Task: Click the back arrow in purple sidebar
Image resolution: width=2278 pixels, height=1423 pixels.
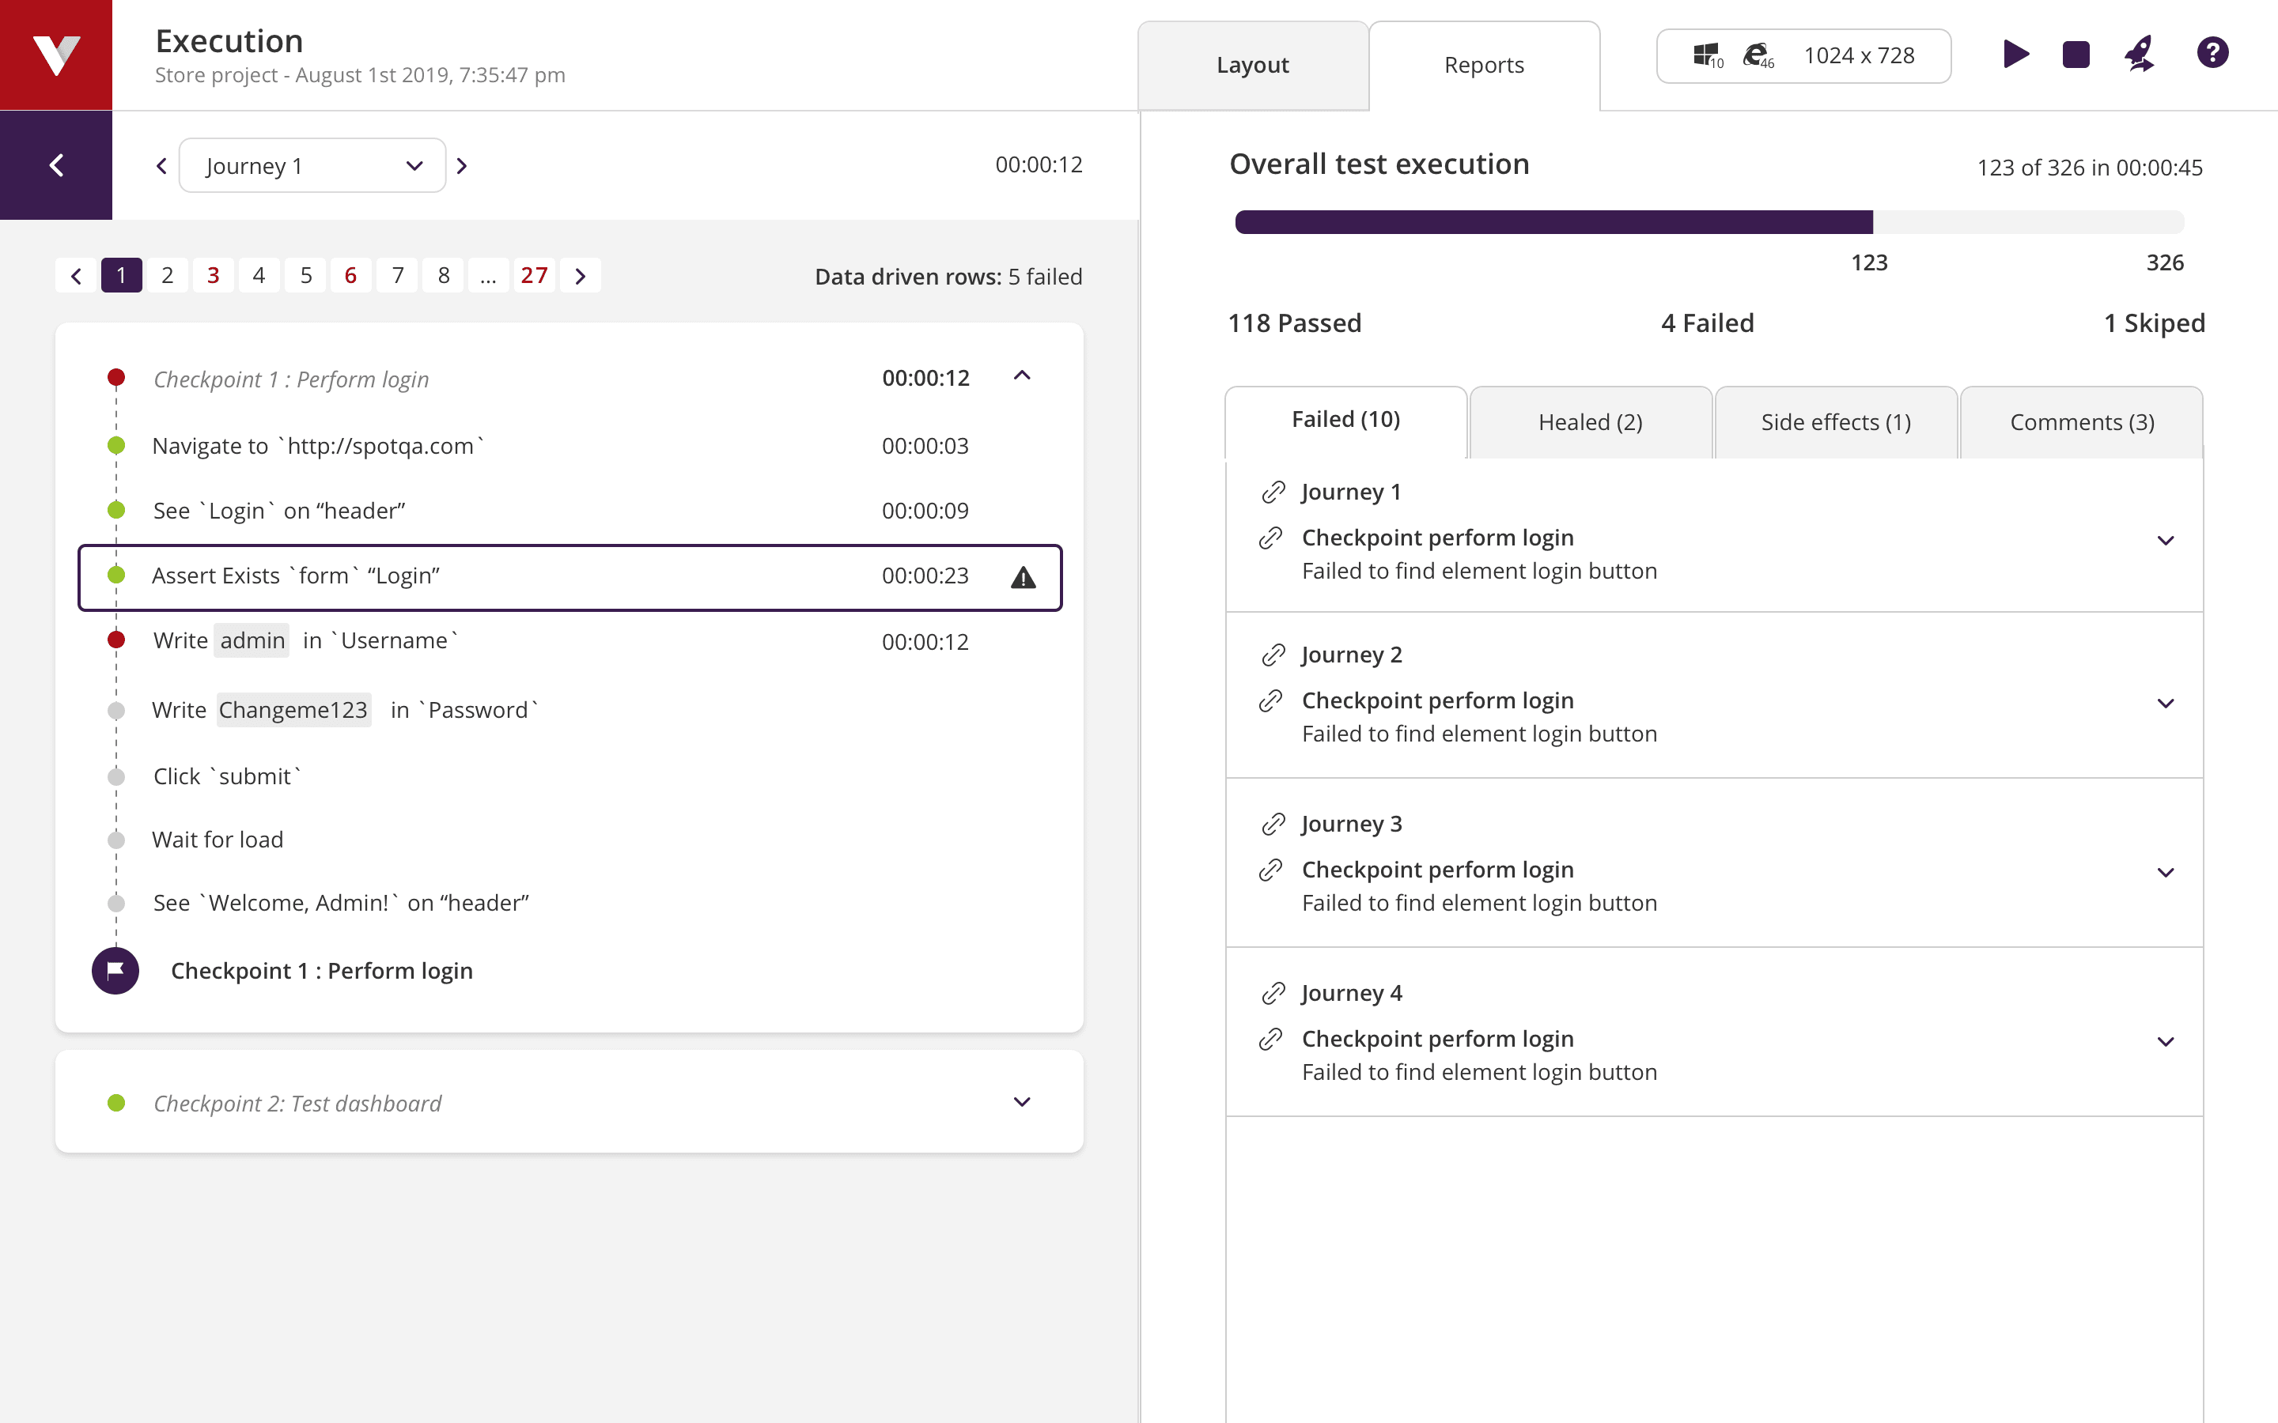Action: click(x=55, y=166)
